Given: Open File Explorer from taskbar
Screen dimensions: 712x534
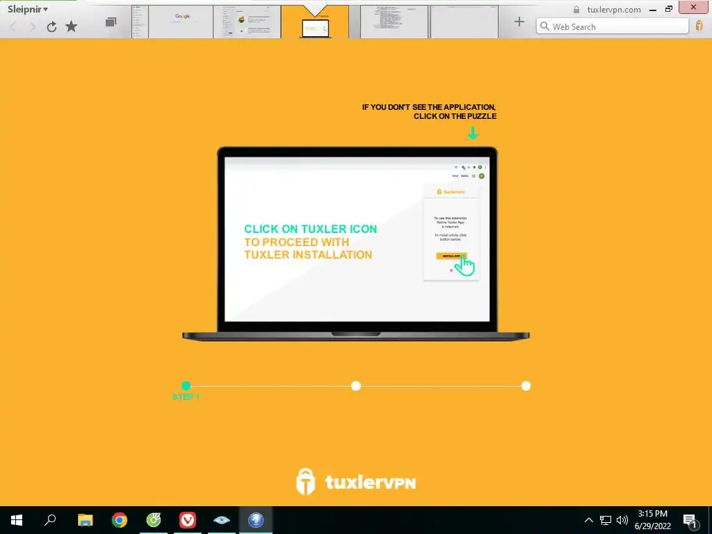Looking at the screenshot, I should (x=85, y=520).
